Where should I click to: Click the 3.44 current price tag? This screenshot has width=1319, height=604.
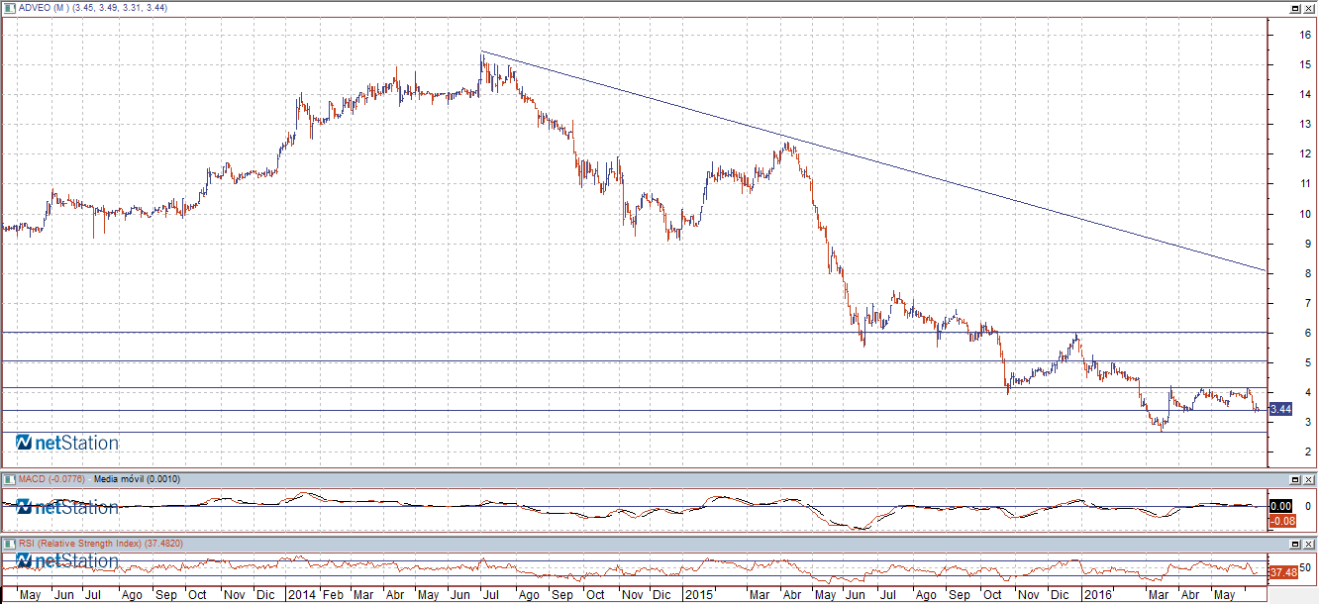point(1280,409)
